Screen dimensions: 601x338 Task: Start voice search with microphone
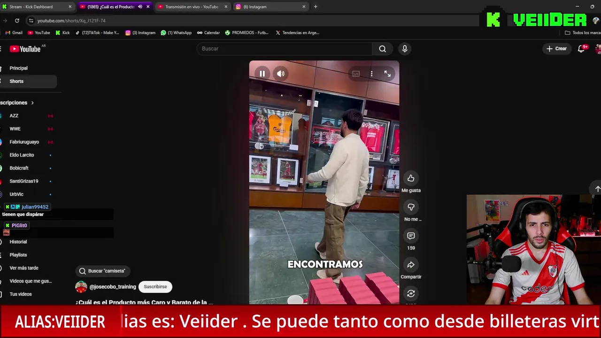click(x=405, y=49)
